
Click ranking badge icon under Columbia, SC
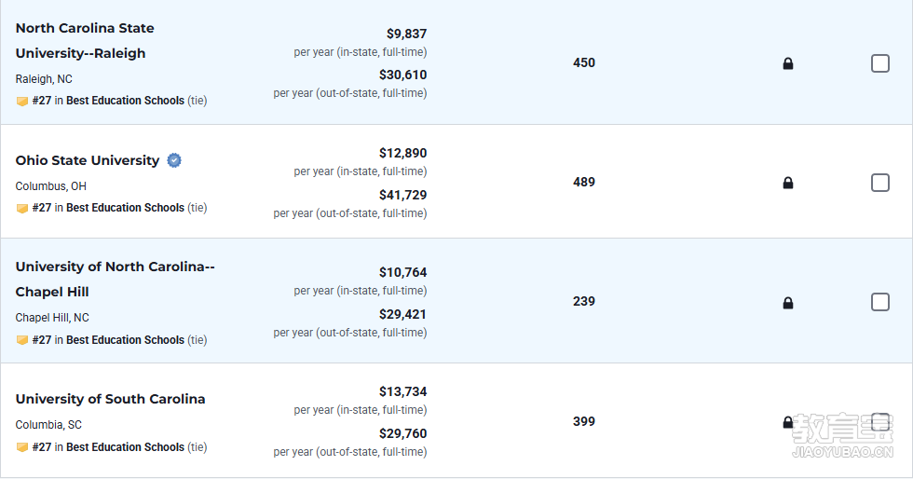[22, 447]
